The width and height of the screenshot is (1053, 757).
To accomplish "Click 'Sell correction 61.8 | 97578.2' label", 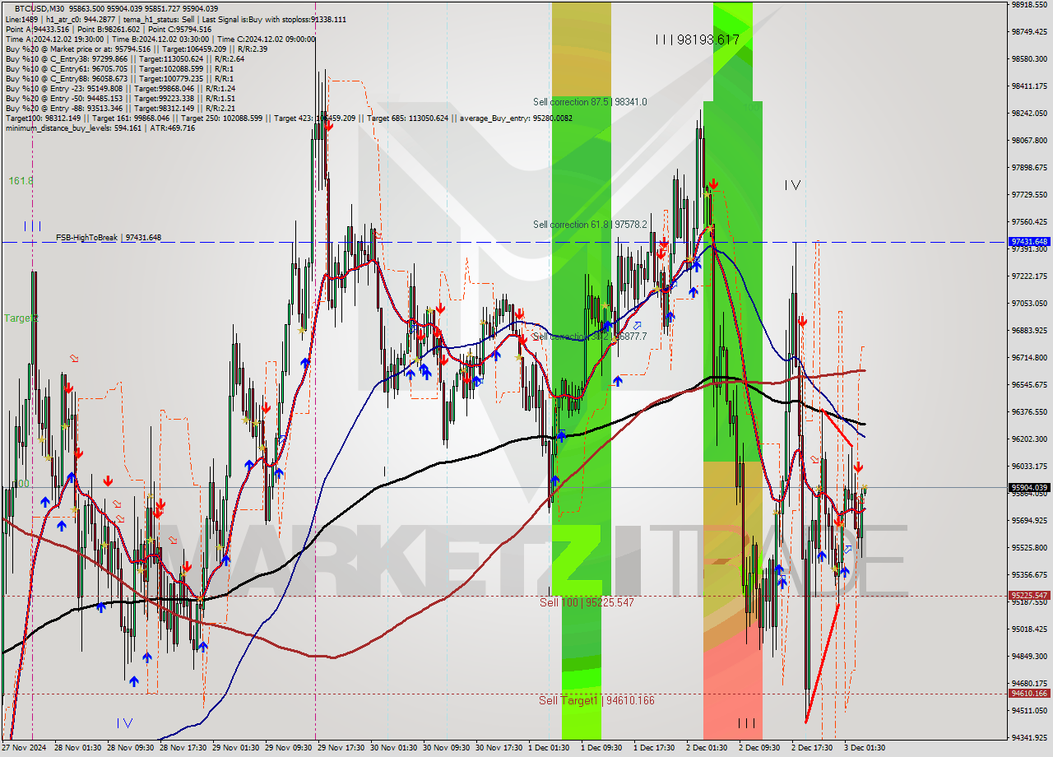I will [590, 224].
